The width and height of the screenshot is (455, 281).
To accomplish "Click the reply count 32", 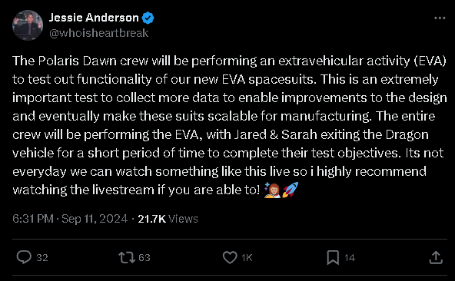I will (42, 257).
